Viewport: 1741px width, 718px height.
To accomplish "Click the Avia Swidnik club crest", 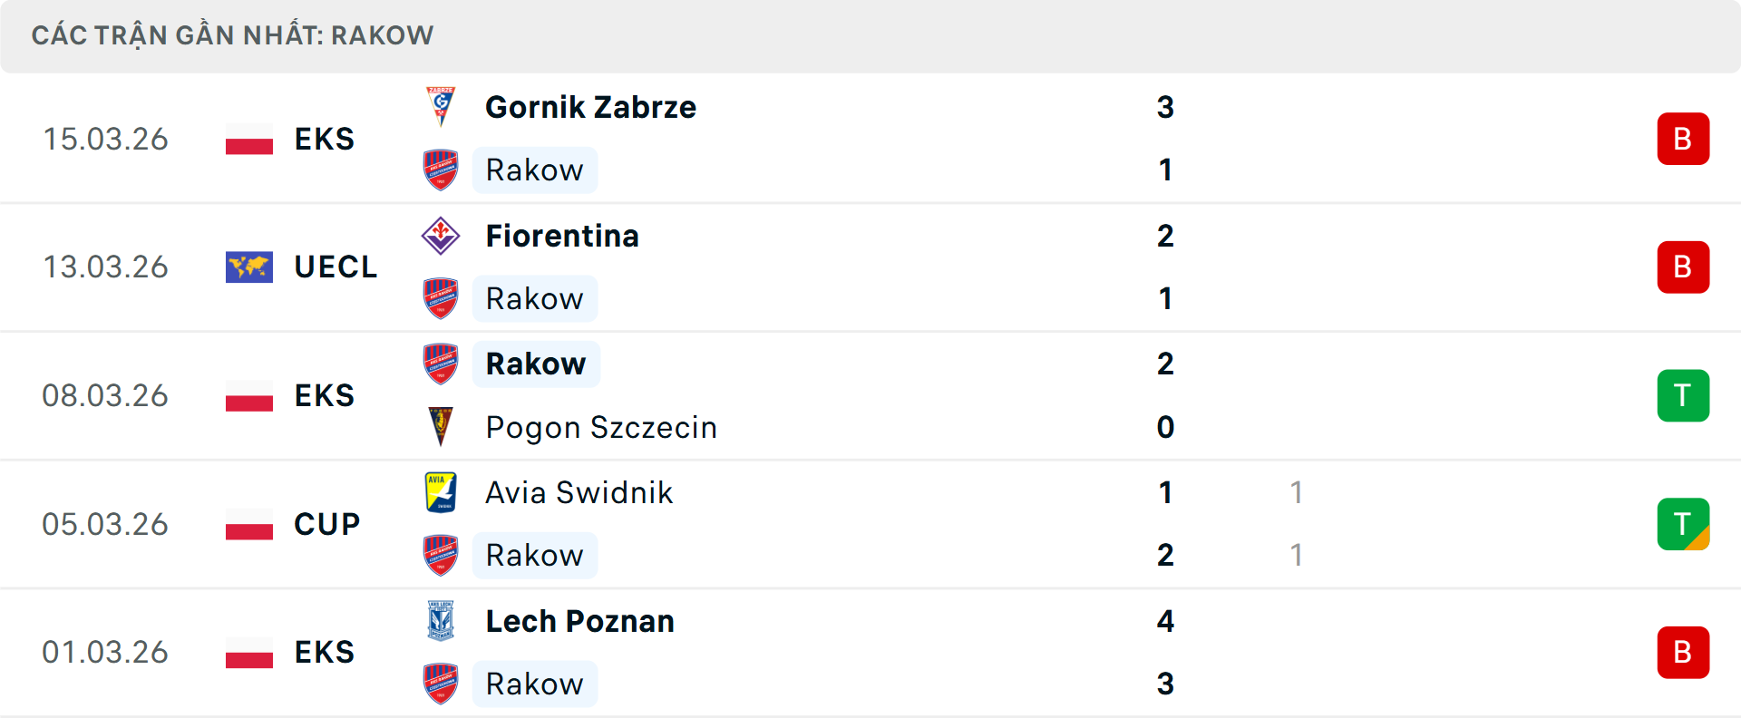I will (x=441, y=492).
